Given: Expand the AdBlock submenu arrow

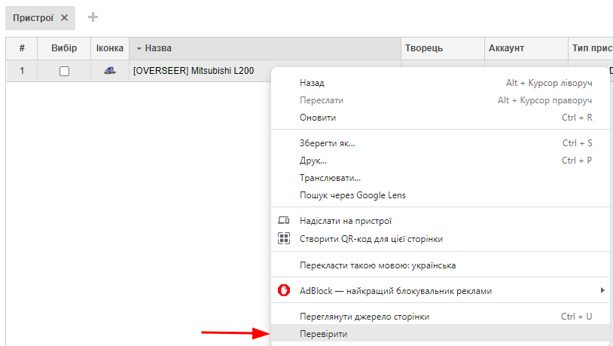Looking at the screenshot, I should click(602, 290).
